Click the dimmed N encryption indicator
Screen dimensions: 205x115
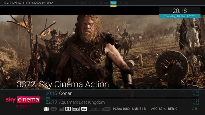(x=101, y=3)
